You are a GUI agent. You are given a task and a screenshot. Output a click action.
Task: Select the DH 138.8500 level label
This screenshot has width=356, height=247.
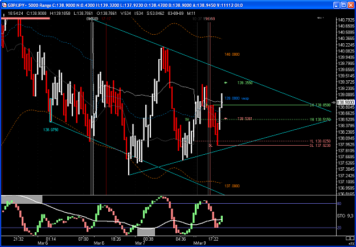320,105
